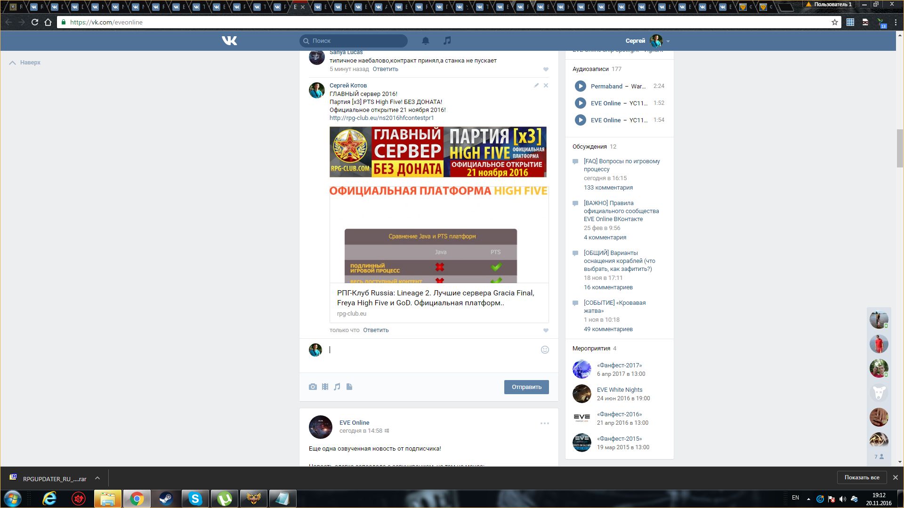The image size is (904, 508).
Task: Play the Permaband audio track
Action: pos(580,86)
